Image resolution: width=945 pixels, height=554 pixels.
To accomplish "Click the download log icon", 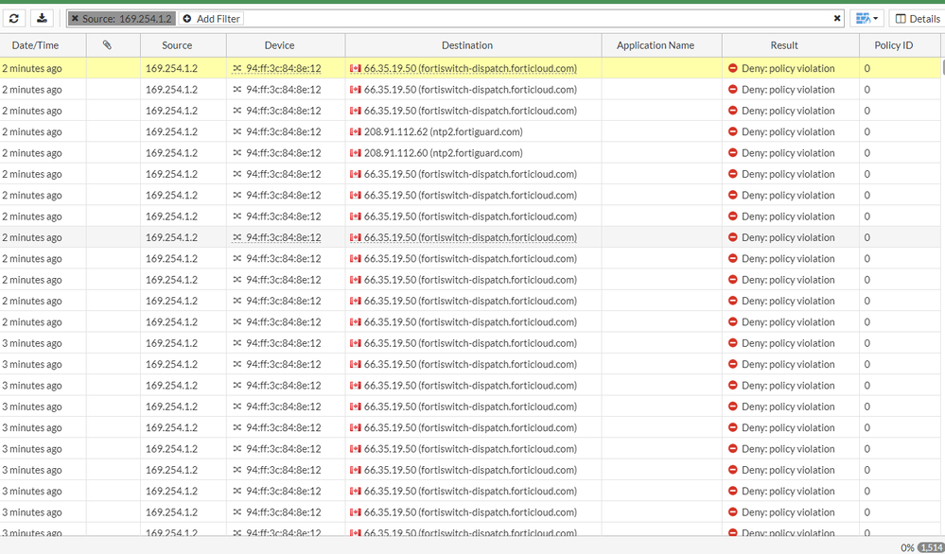I will pos(42,18).
